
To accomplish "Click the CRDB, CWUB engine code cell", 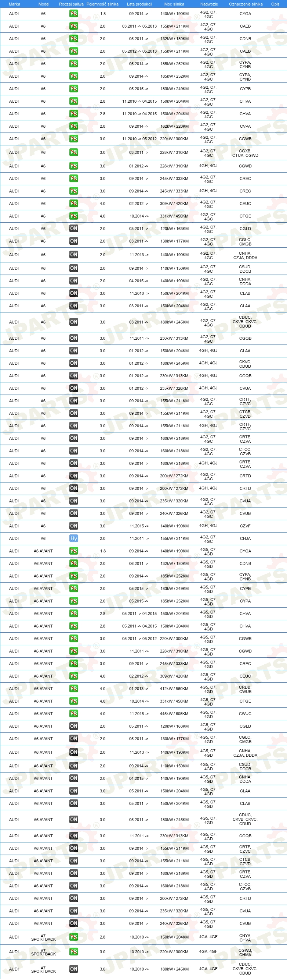I will pyautogui.click(x=245, y=689).
